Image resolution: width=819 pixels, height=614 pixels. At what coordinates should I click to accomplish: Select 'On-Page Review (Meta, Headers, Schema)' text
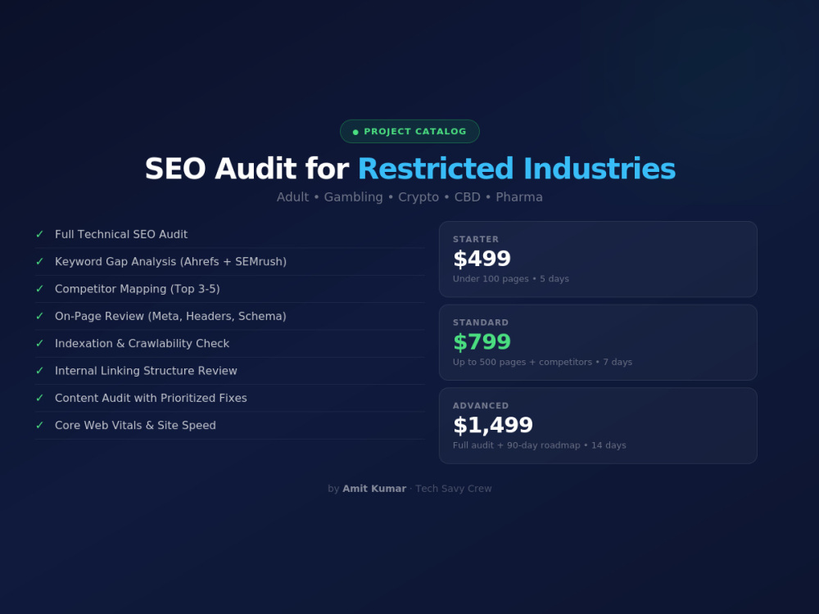pos(170,316)
